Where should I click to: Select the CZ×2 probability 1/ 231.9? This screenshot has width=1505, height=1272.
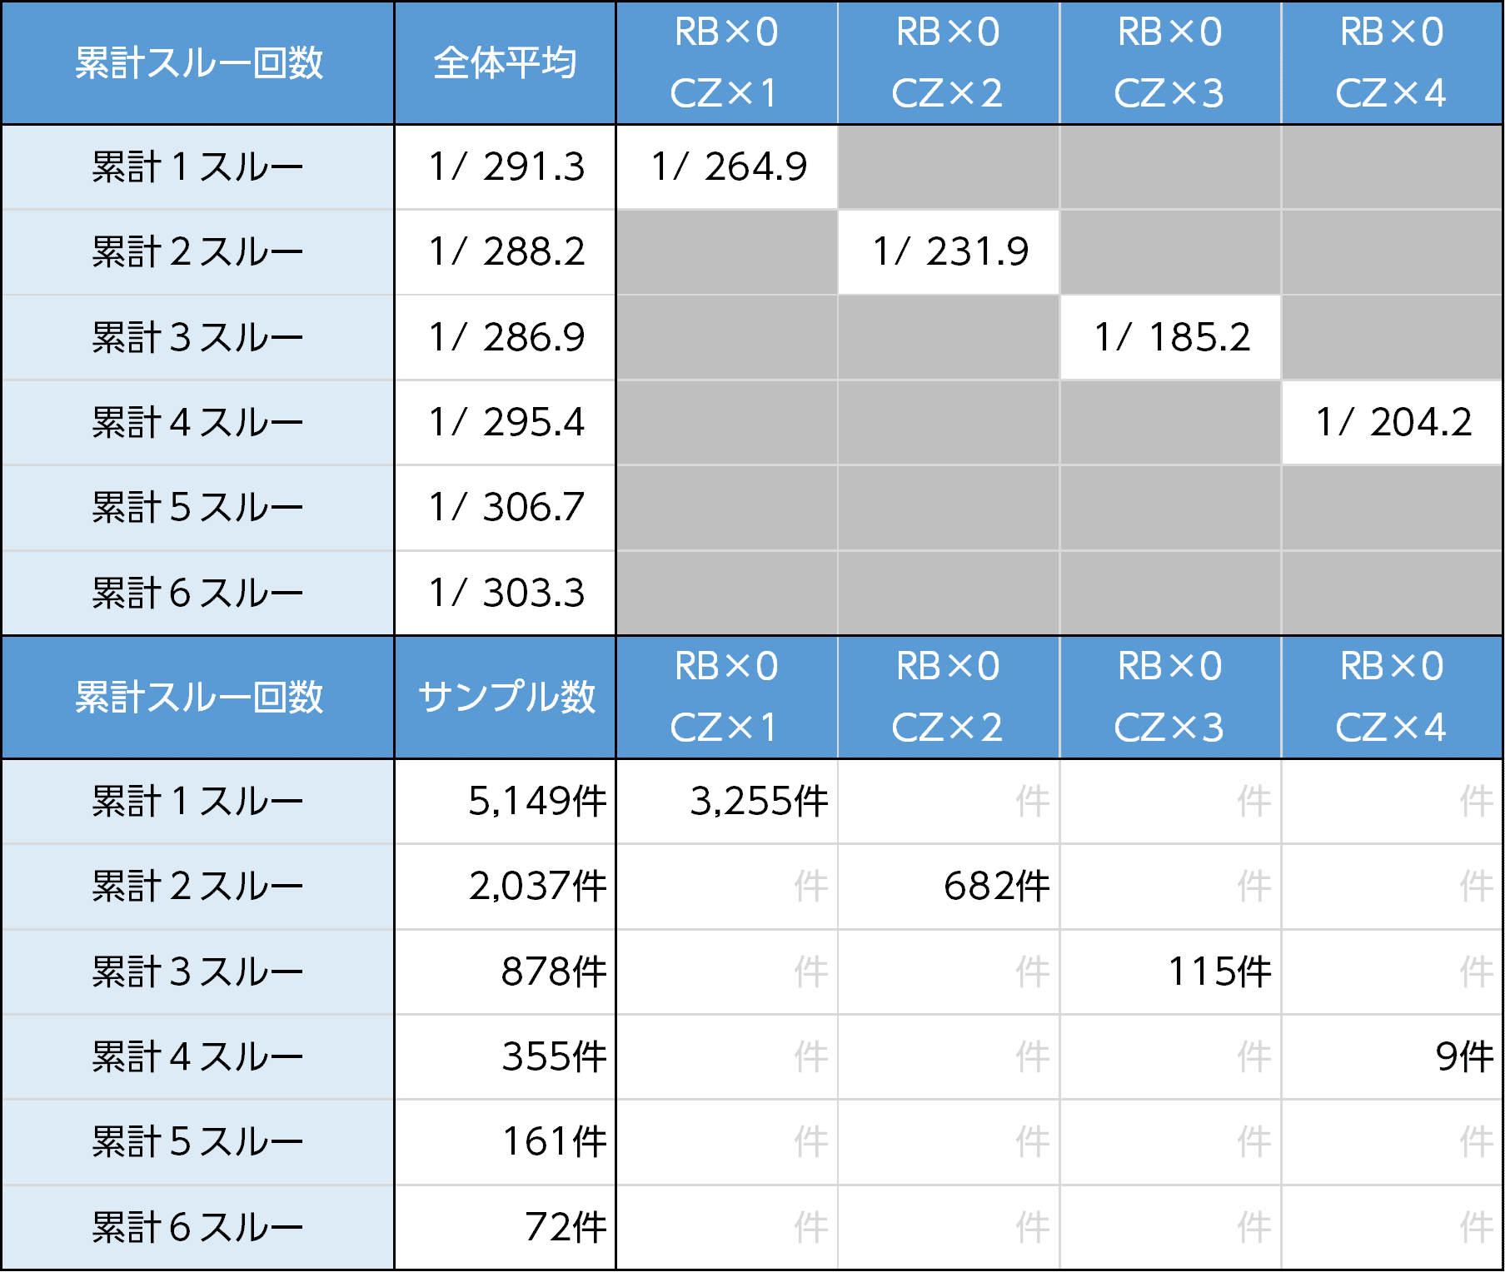(949, 251)
